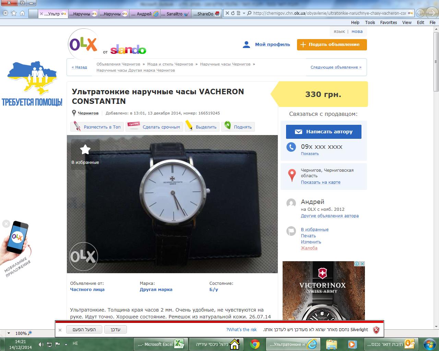Click the Поднять button
Screen dimensions: 439x351
tap(238, 126)
